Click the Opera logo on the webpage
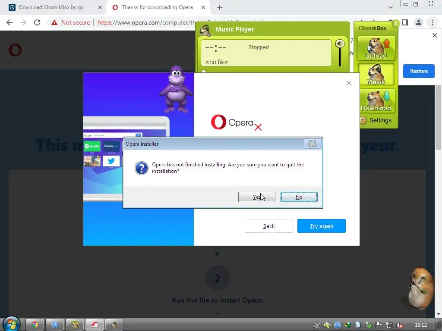442x331 pixels. pos(15,50)
